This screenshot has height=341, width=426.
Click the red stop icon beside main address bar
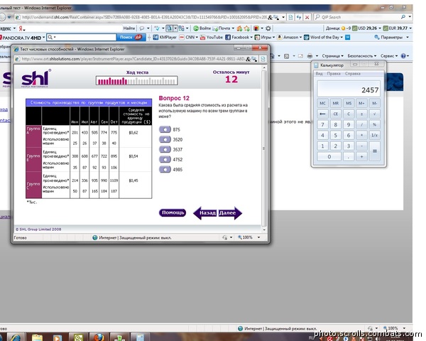point(307,17)
